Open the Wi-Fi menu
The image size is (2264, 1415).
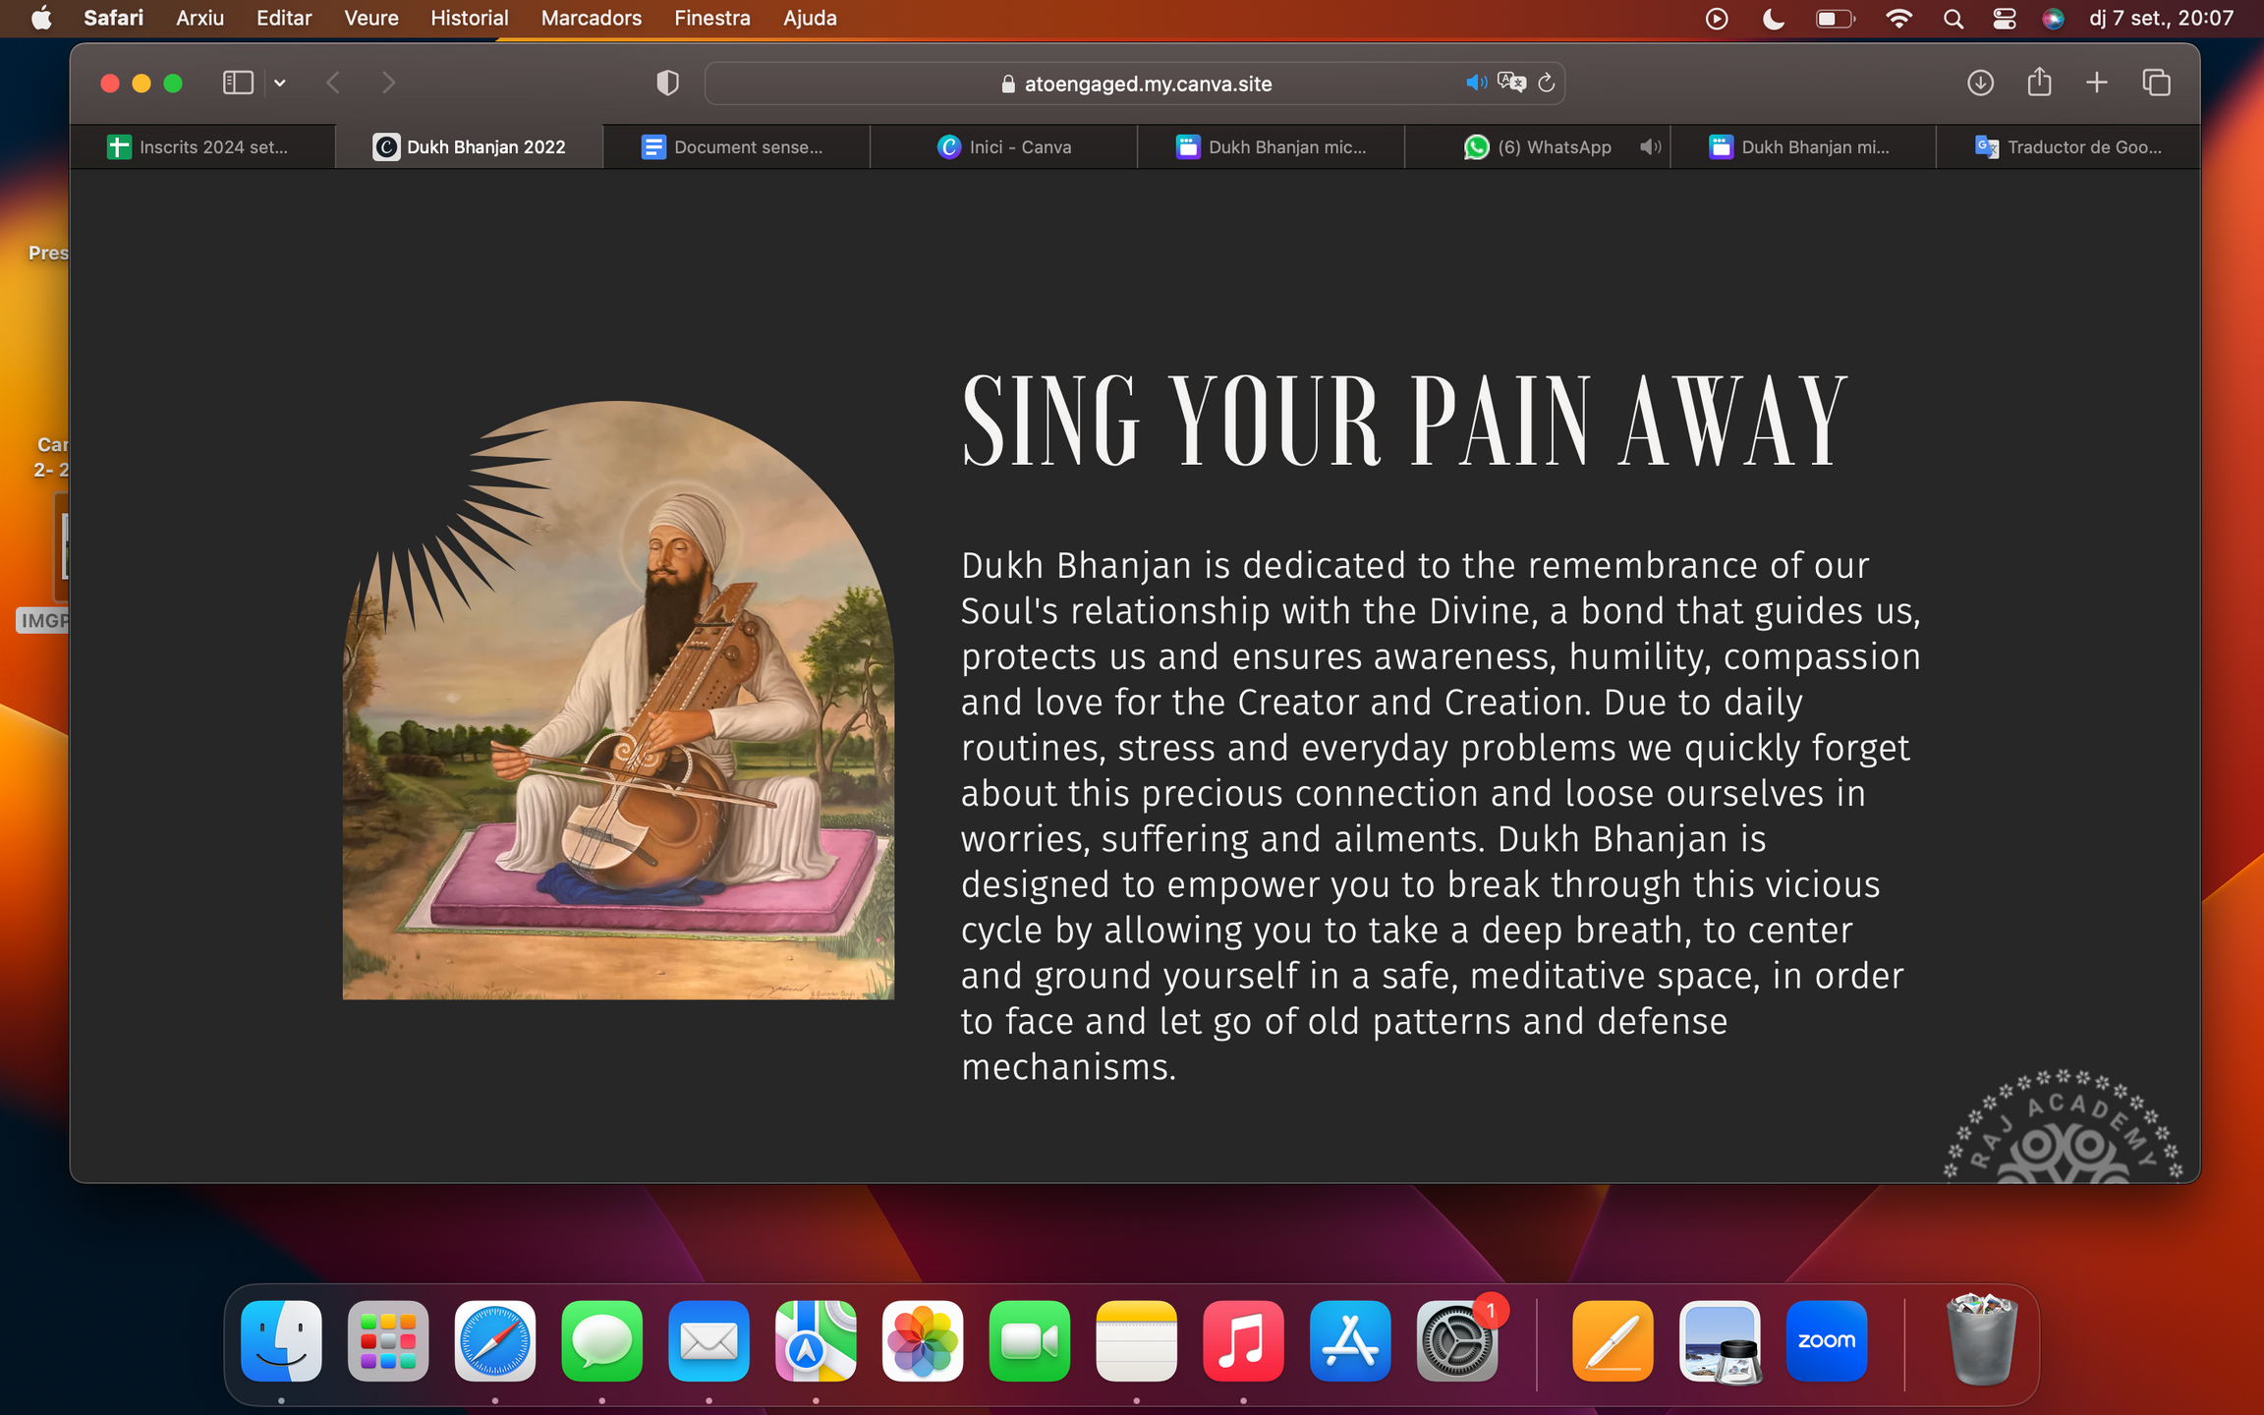coord(1898,19)
